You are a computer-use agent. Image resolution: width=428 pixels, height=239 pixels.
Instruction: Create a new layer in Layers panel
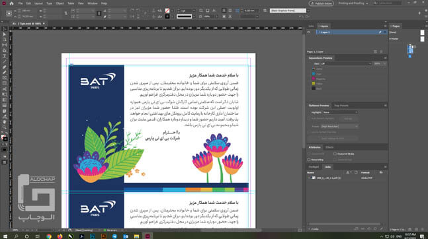click(375, 51)
